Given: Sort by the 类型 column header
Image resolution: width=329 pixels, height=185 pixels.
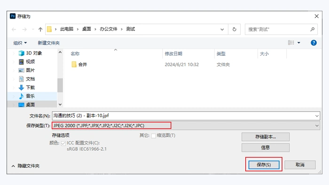Looking at the screenshot, I should pyautogui.click(x=221, y=54).
